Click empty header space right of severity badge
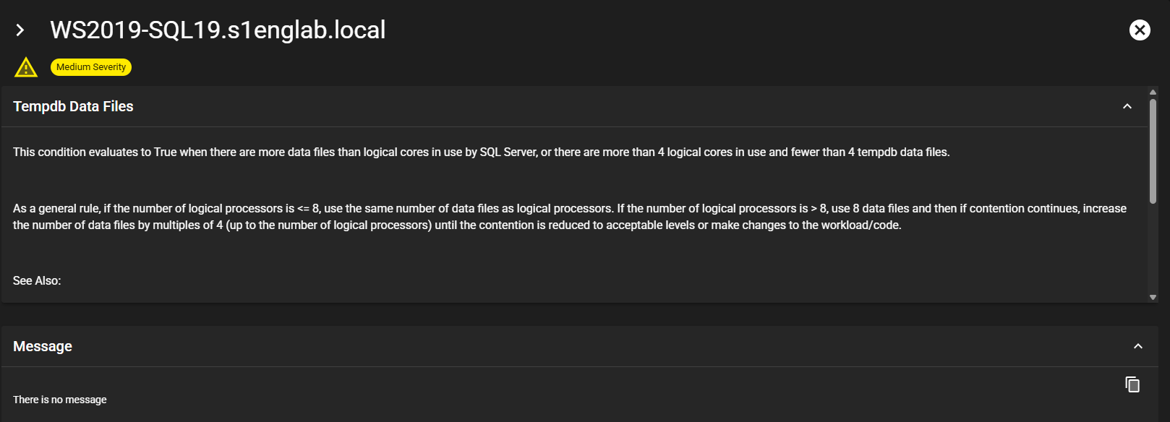 [x=578, y=67]
